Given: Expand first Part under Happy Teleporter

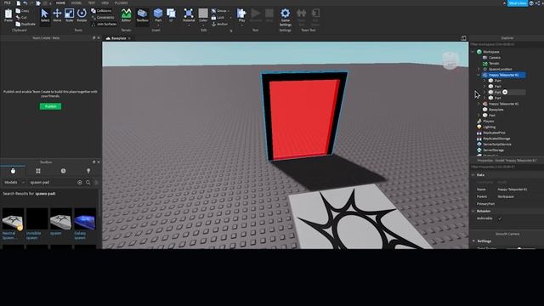Looking at the screenshot, I should point(484,81).
